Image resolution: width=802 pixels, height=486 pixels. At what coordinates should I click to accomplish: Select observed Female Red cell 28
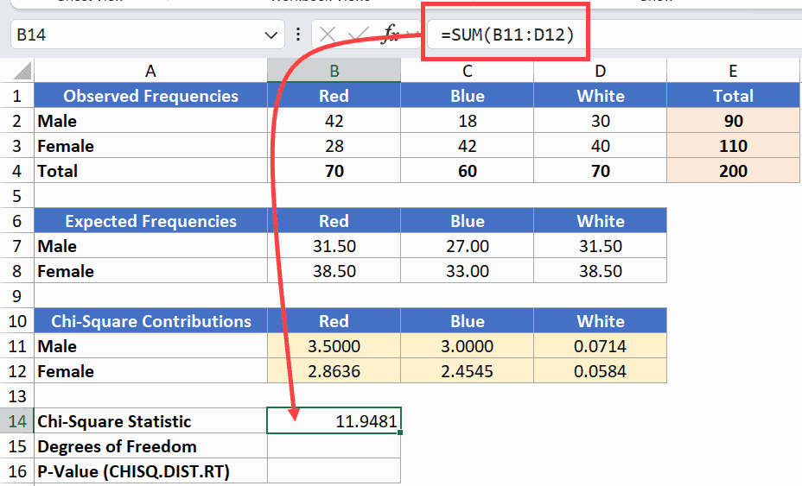point(334,146)
